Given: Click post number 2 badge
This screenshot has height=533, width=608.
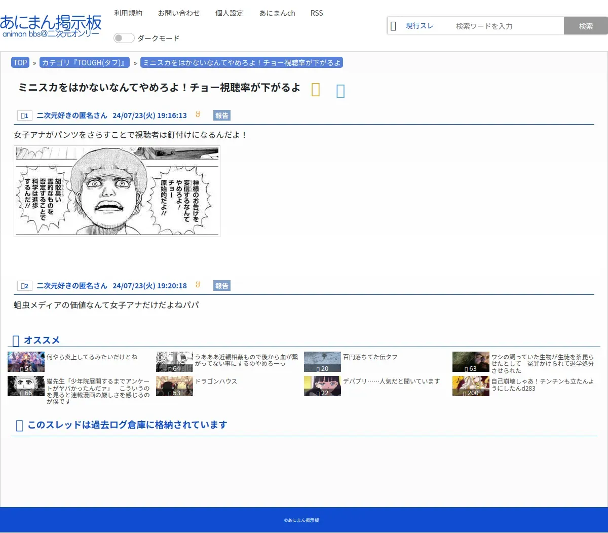Looking at the screenshot, I should pyautogui.click(x=24, y=286).
